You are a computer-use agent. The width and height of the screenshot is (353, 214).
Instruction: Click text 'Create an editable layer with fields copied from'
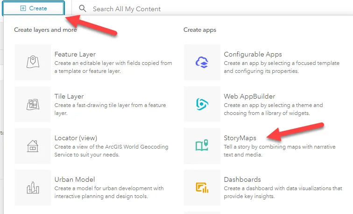coord(113,63)
